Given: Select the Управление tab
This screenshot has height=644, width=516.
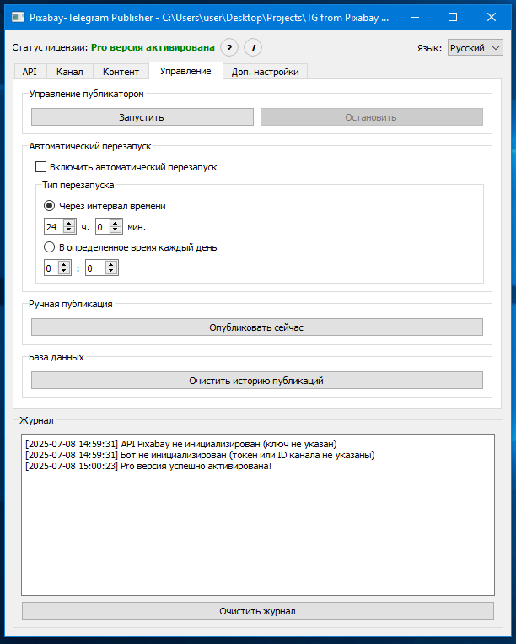Looking at the screenshot, I should [x=185, y=71].
